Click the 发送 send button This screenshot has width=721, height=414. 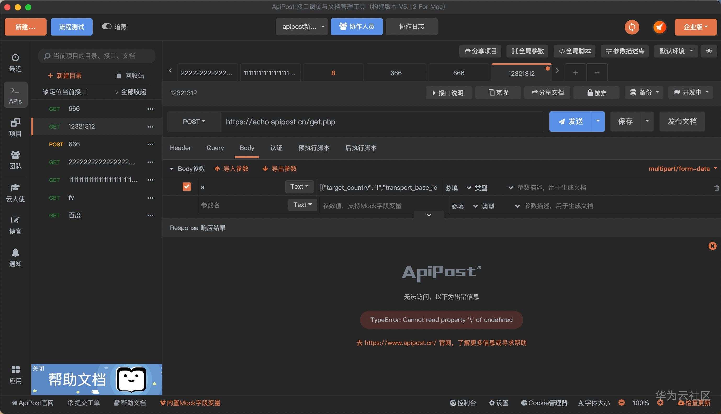pyautogui.click(x=570, y=122)
